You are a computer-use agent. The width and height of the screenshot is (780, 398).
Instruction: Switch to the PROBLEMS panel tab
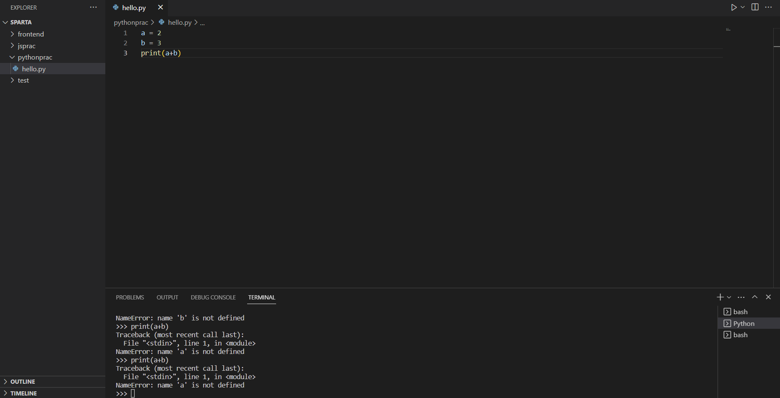pos(130,297)
